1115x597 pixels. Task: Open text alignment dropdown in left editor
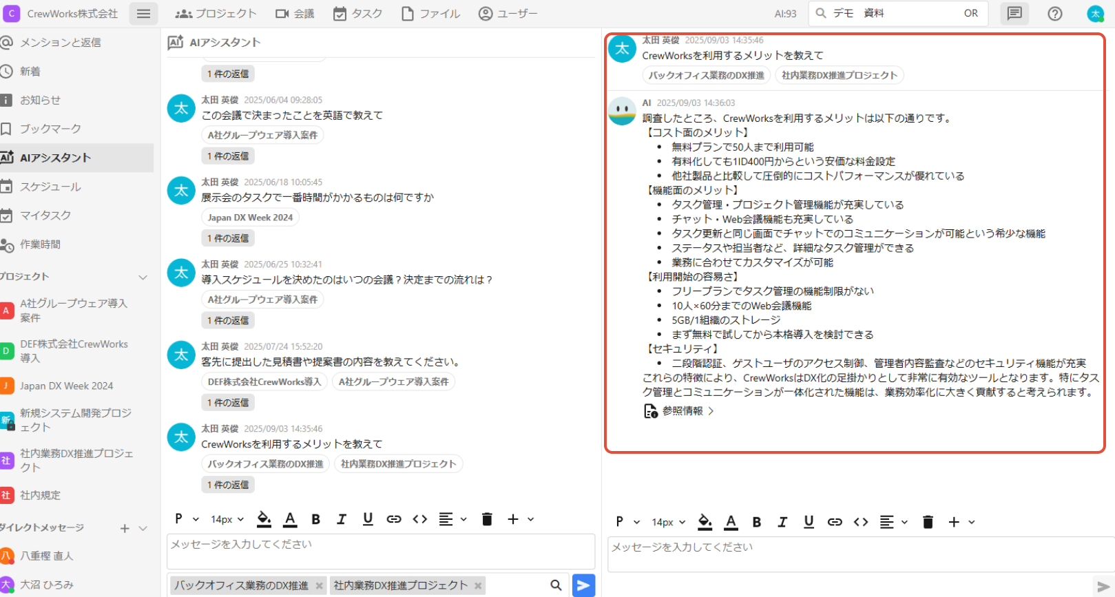[452, 519]
